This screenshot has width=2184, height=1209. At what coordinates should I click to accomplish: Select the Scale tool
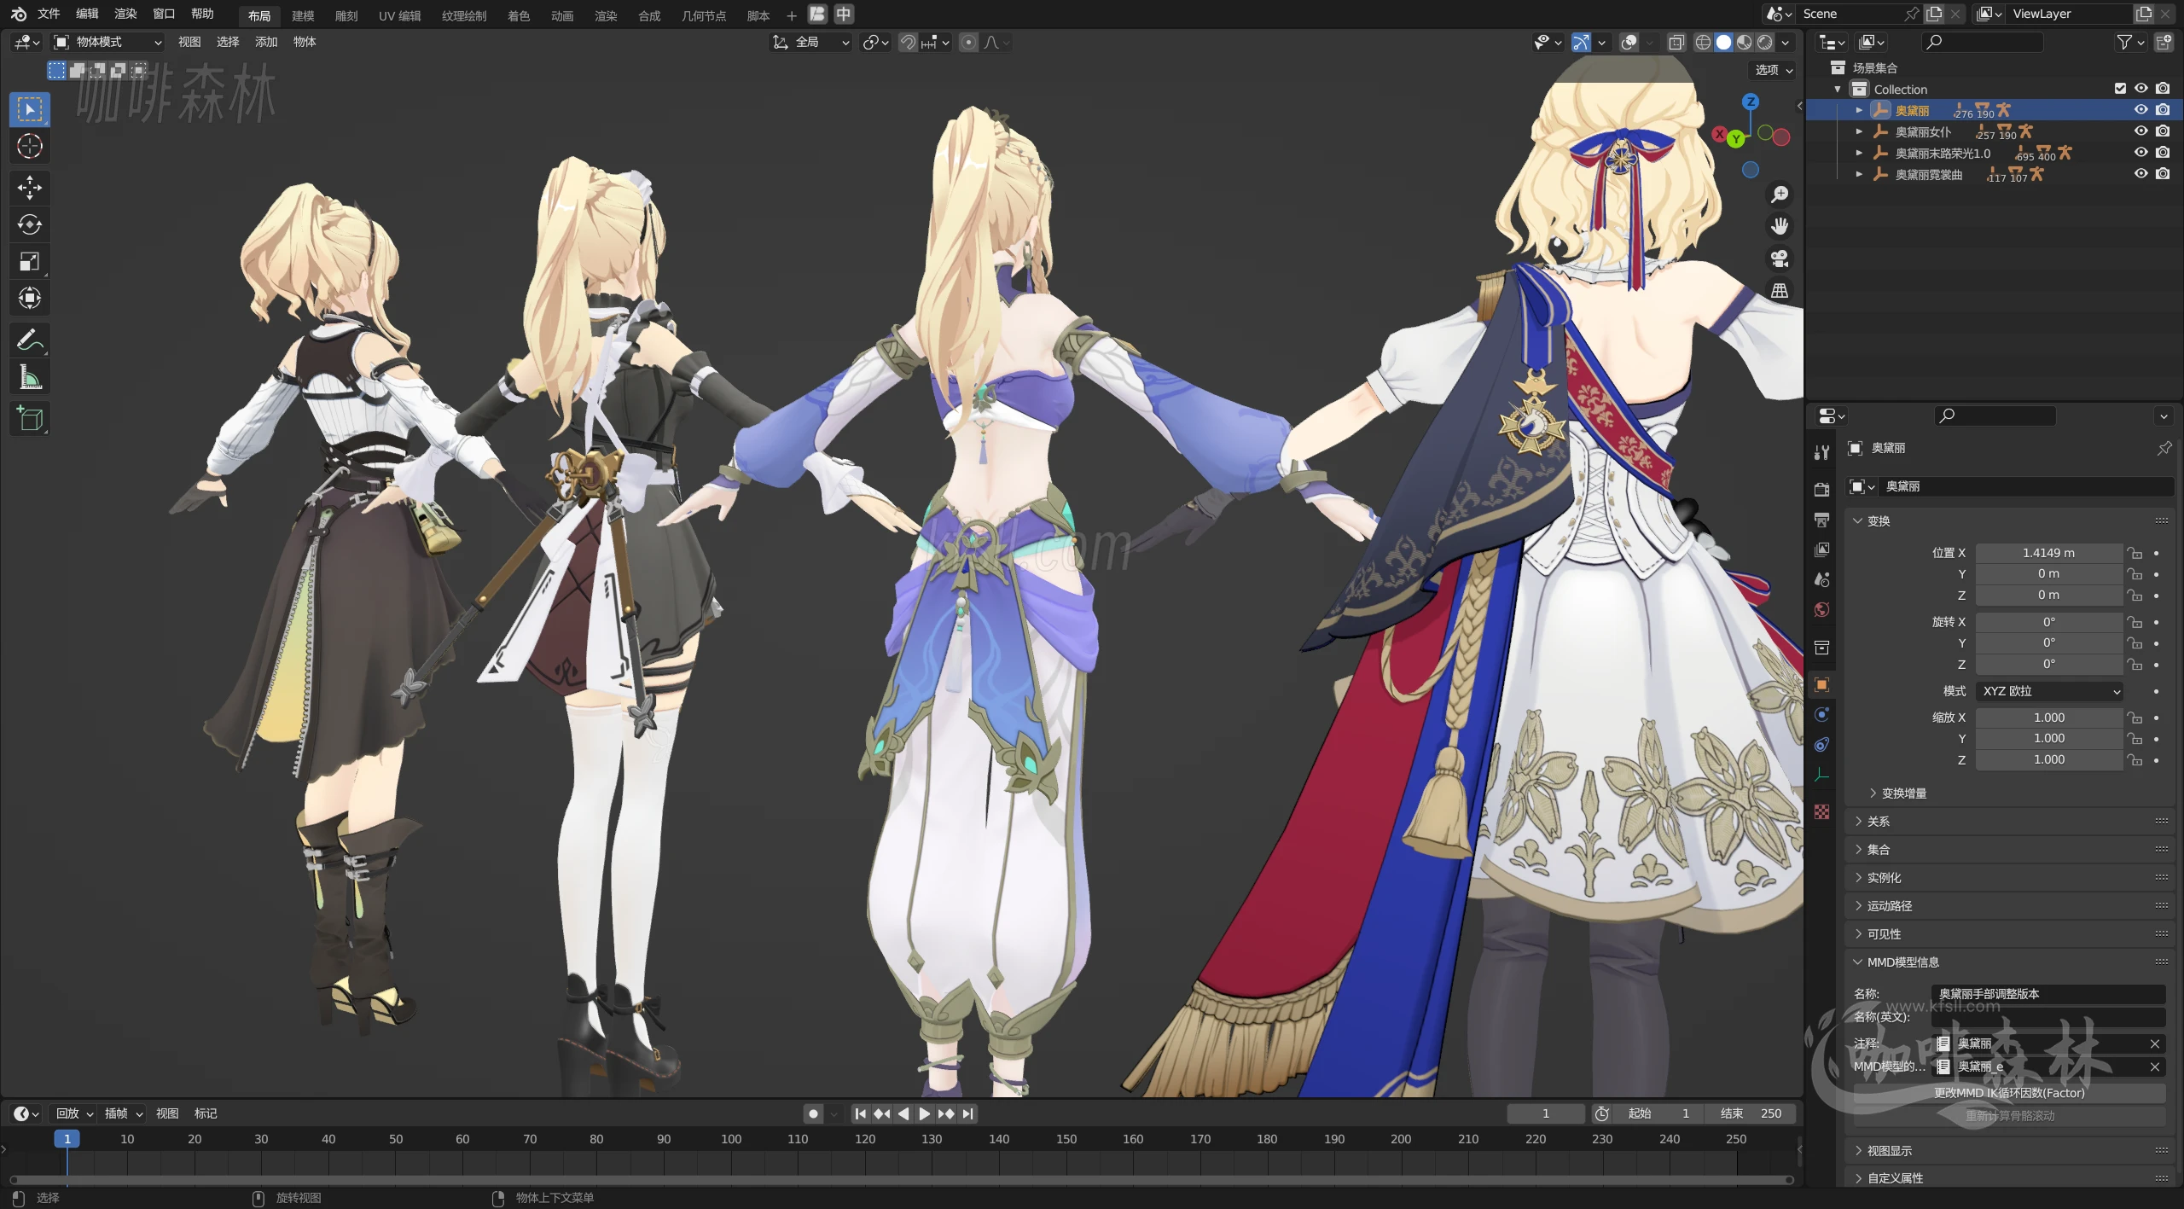[x=30, y=261]
